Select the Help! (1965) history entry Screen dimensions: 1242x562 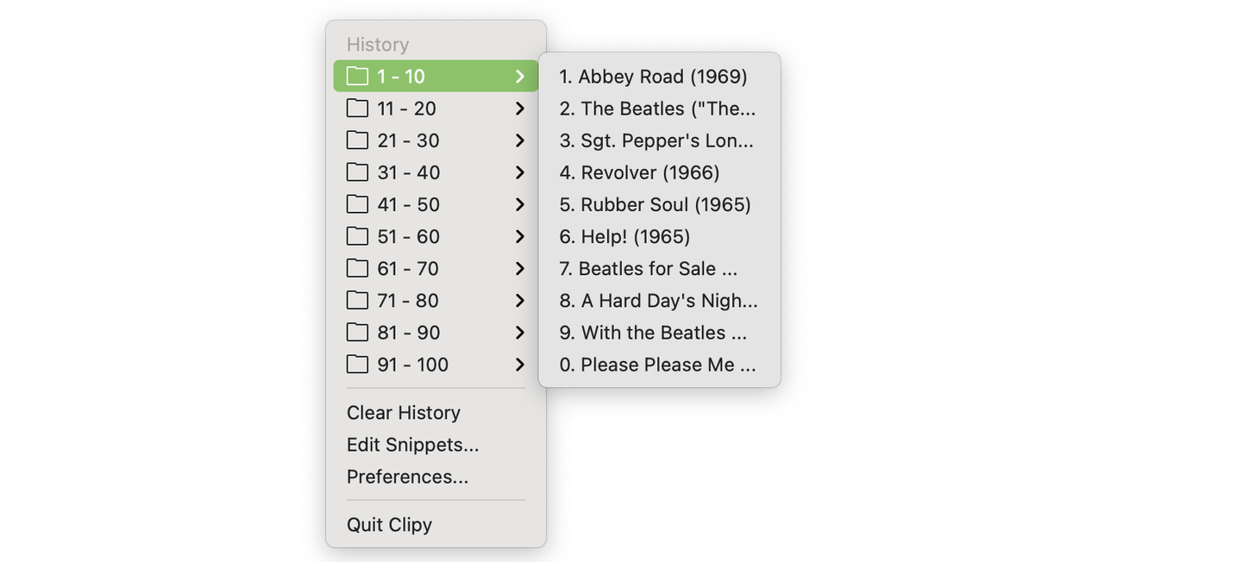(624, 236)
